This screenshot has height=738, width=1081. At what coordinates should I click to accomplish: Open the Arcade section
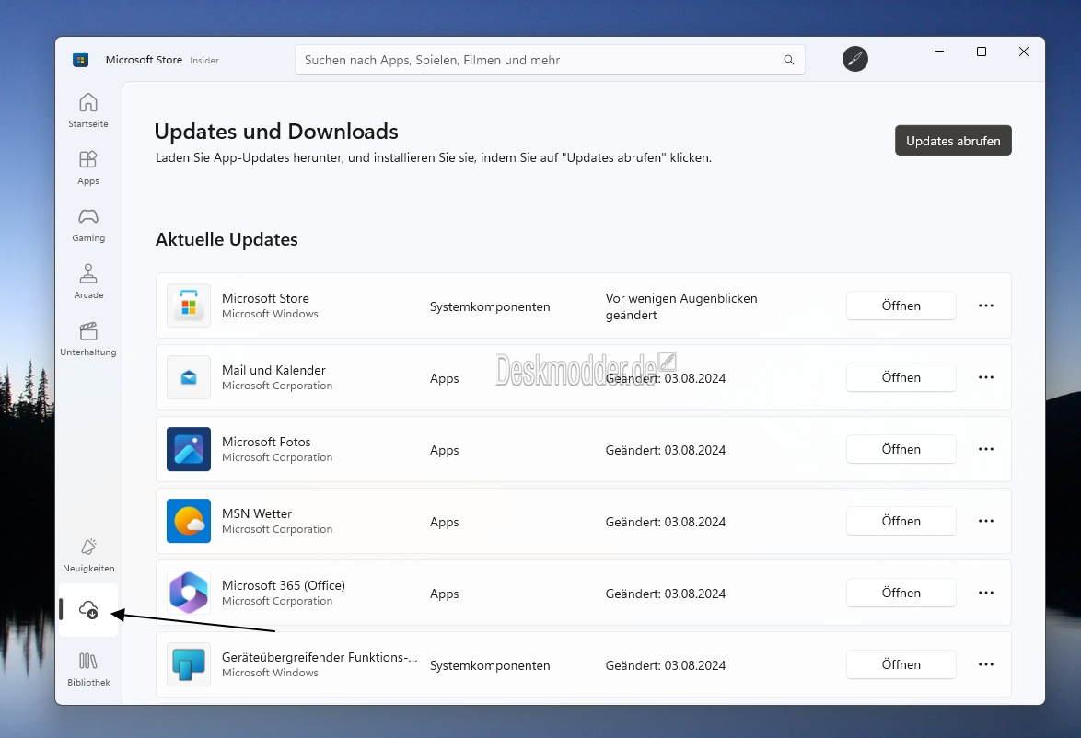pos(88,282)
